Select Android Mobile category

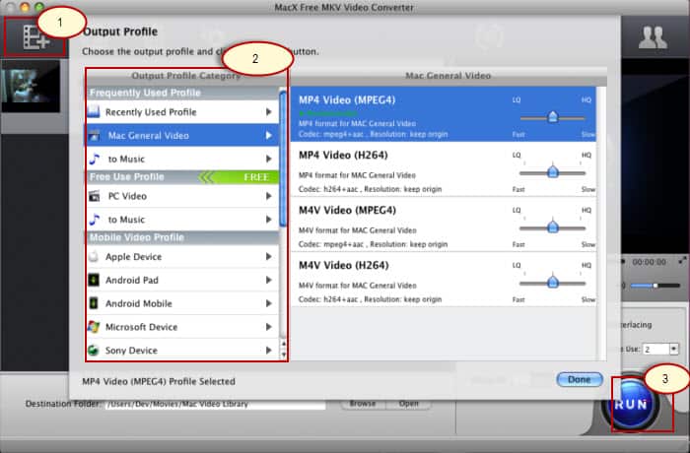point(182,303)
